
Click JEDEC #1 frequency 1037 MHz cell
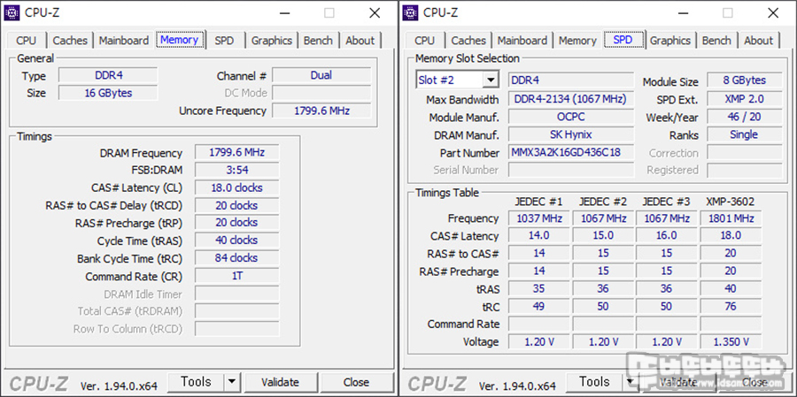[x=538, y=218]
